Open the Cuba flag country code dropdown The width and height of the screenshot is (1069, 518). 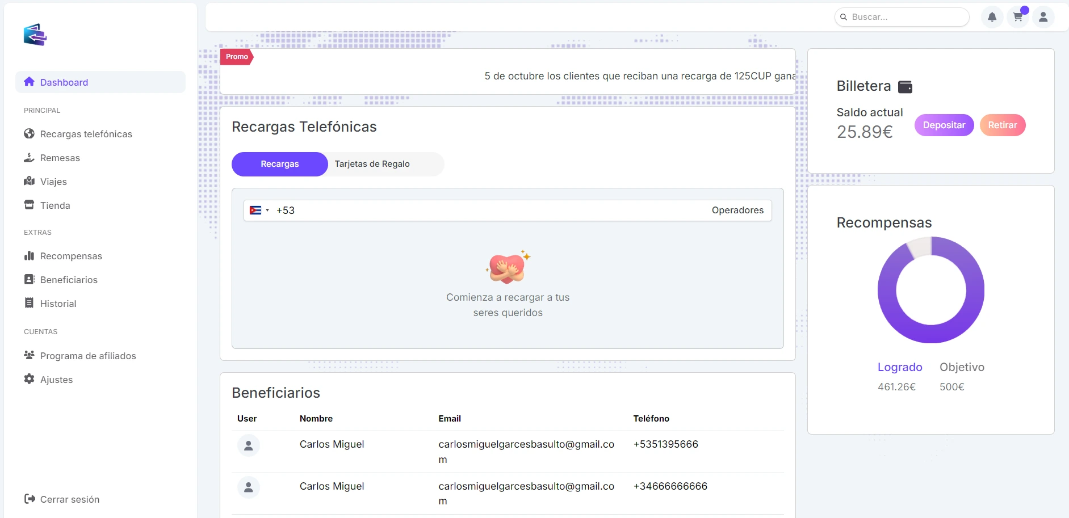(259, 210)
